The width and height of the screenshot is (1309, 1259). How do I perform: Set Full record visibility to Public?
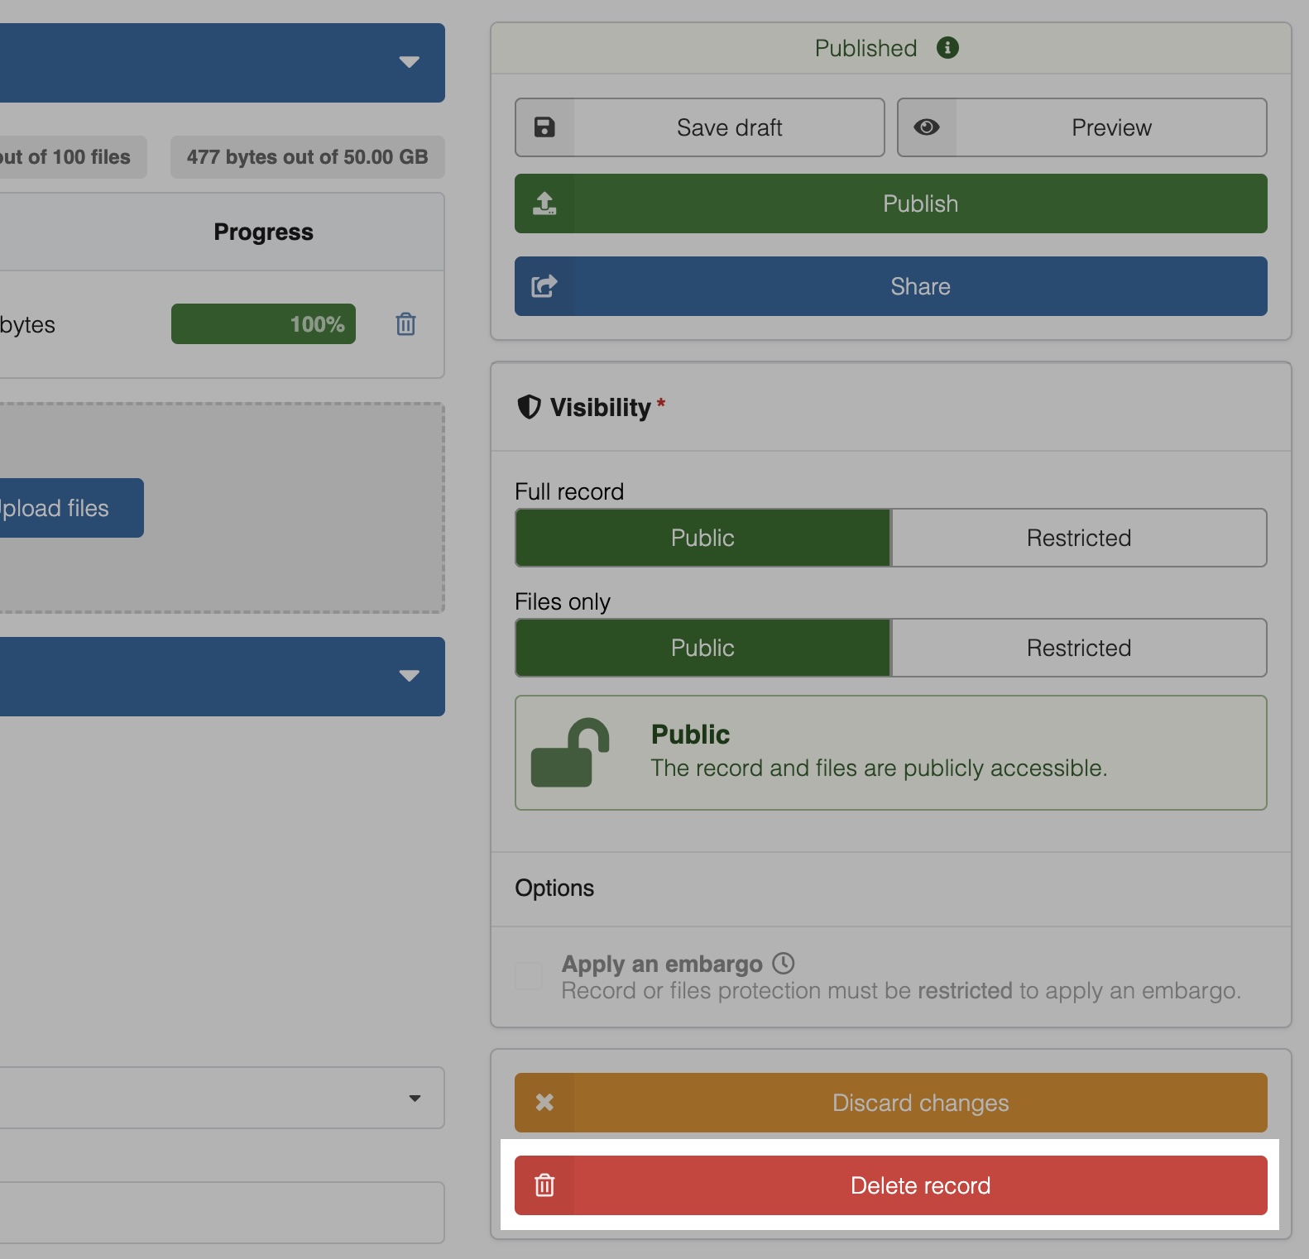(x=702, y=538)
